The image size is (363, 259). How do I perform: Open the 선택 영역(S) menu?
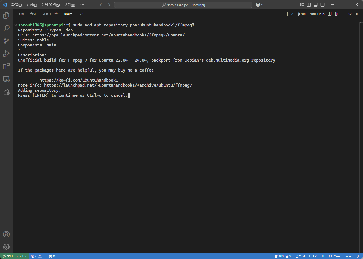[x=51, y=5]
